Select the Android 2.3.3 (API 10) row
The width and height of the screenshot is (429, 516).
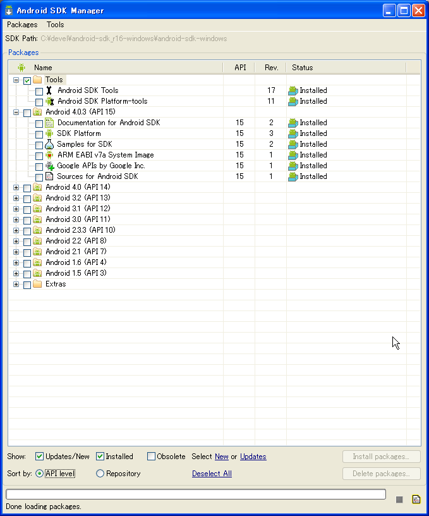(214, 230)
